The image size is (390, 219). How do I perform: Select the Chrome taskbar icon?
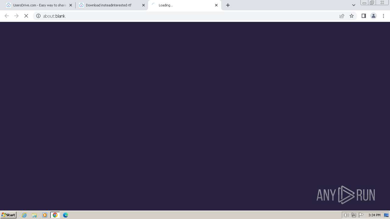(x=55, y=215)
